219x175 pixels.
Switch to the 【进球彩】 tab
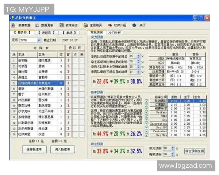coord(44,32)
